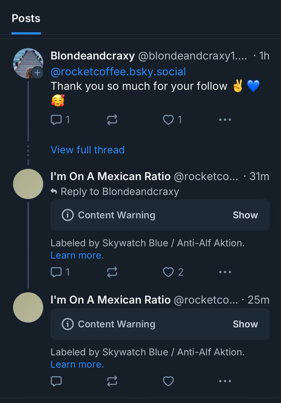
Task: Reply to the 31m Mexican Ratio post
Action: click(57, 272)
